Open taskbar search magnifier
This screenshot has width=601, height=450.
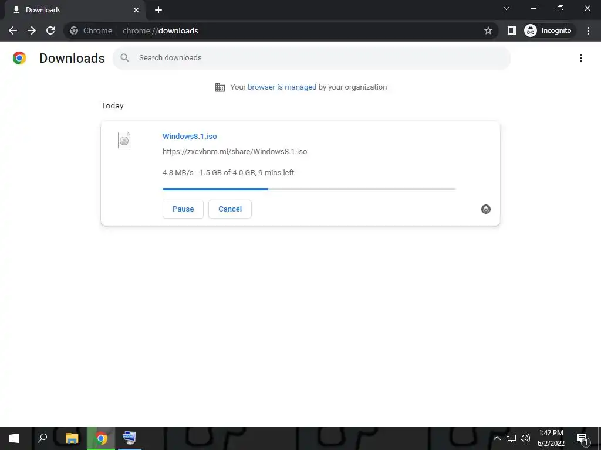pos(42,438)
